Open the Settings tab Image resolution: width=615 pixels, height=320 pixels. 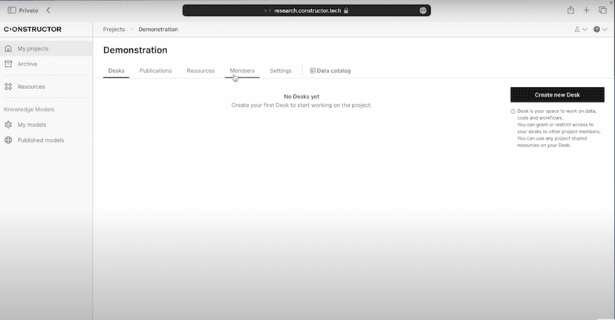pyautogui.click(x=281, y=71)
